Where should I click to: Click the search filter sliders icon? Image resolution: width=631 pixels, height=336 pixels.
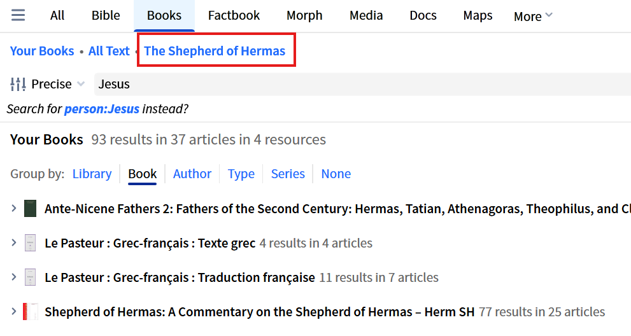(x=18, y=84)
